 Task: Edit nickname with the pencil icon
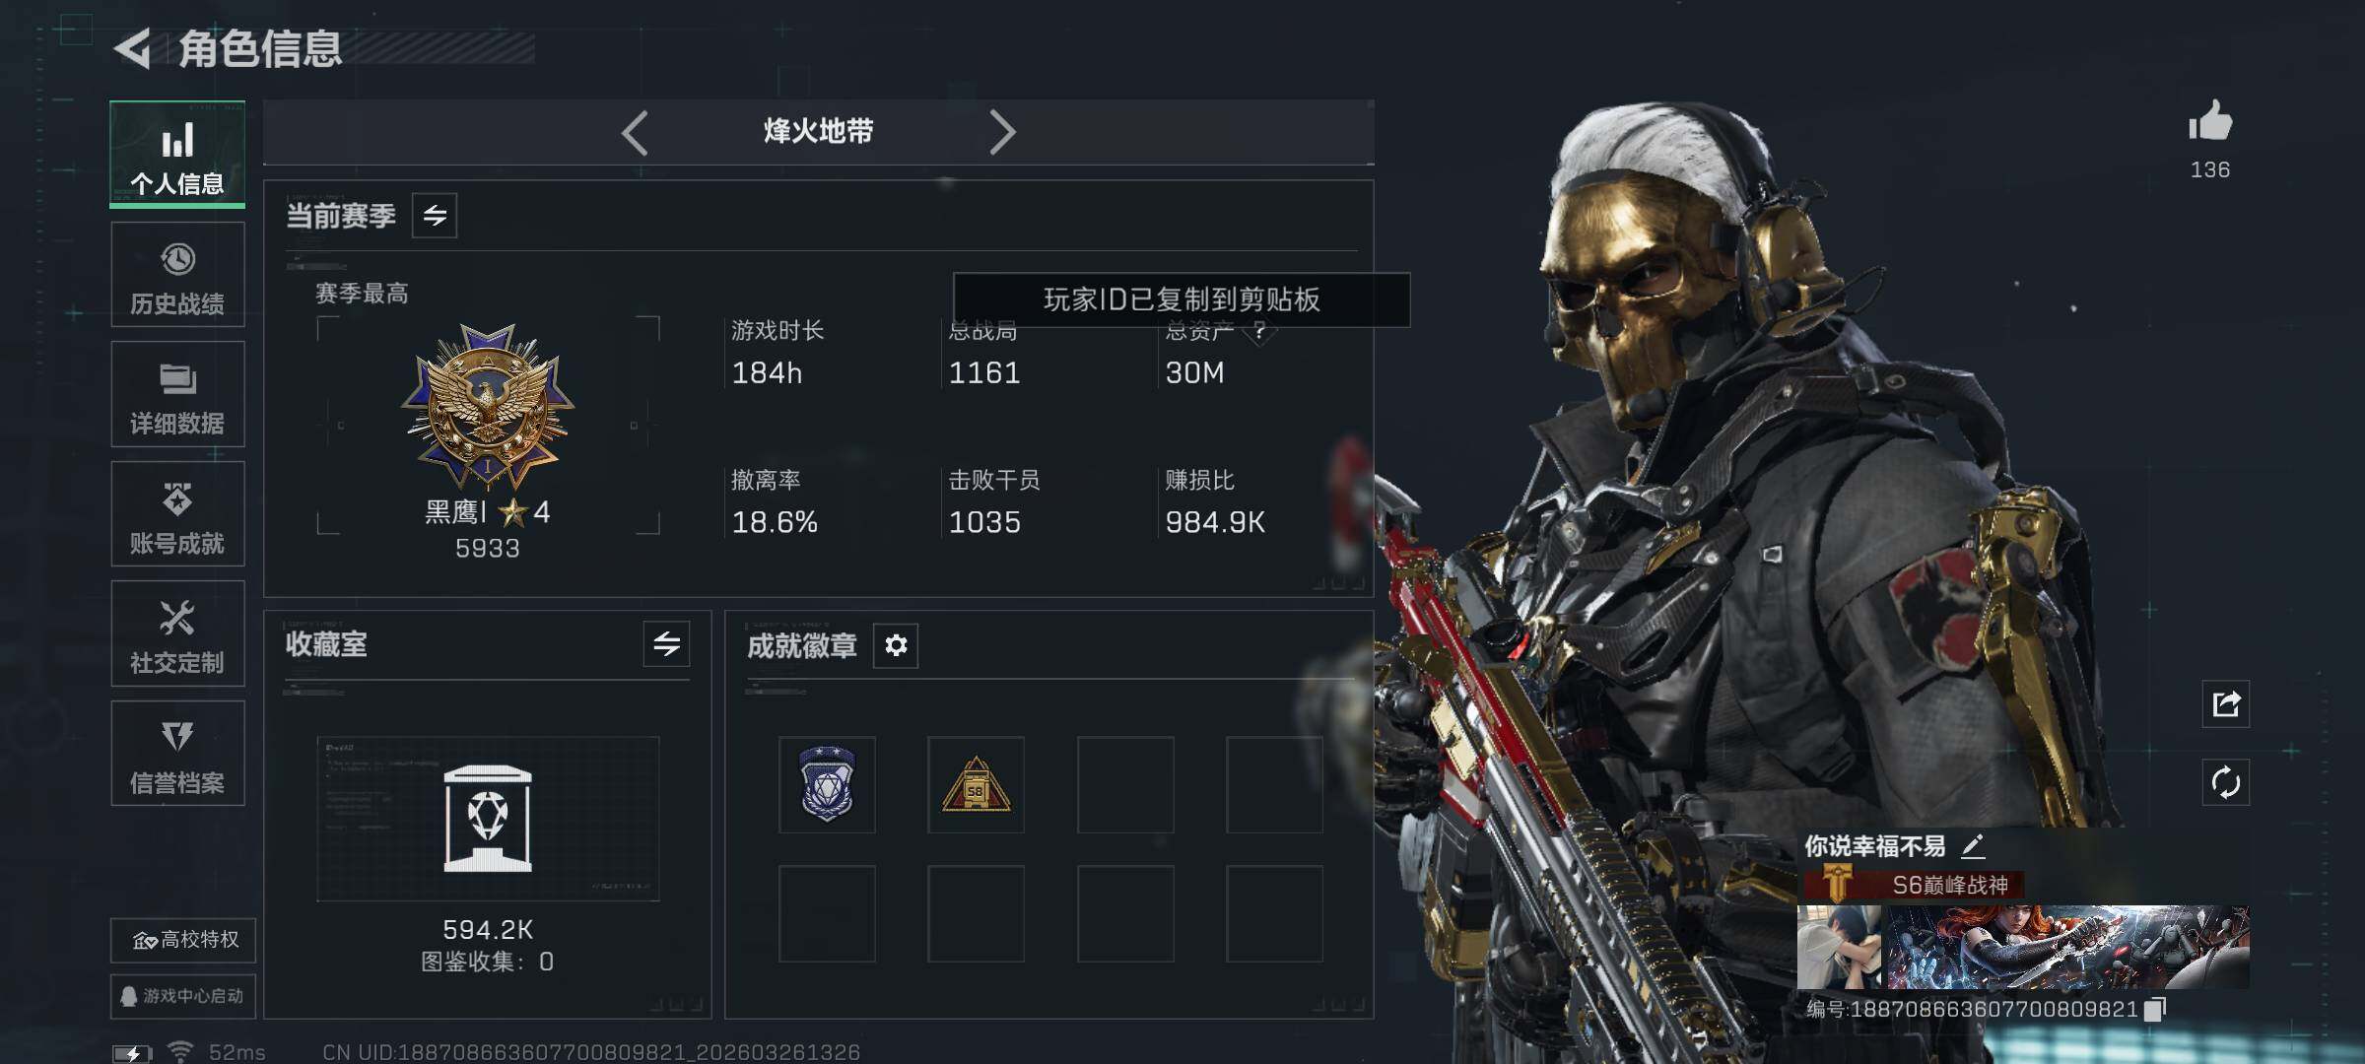(x=1972, y=845)
